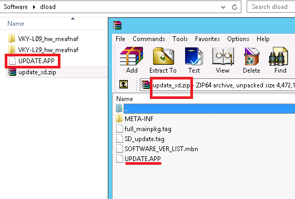Click the UPDATE.APP file icon in Explorer
This screenshot has height=199, width=295.
(12, 61)
